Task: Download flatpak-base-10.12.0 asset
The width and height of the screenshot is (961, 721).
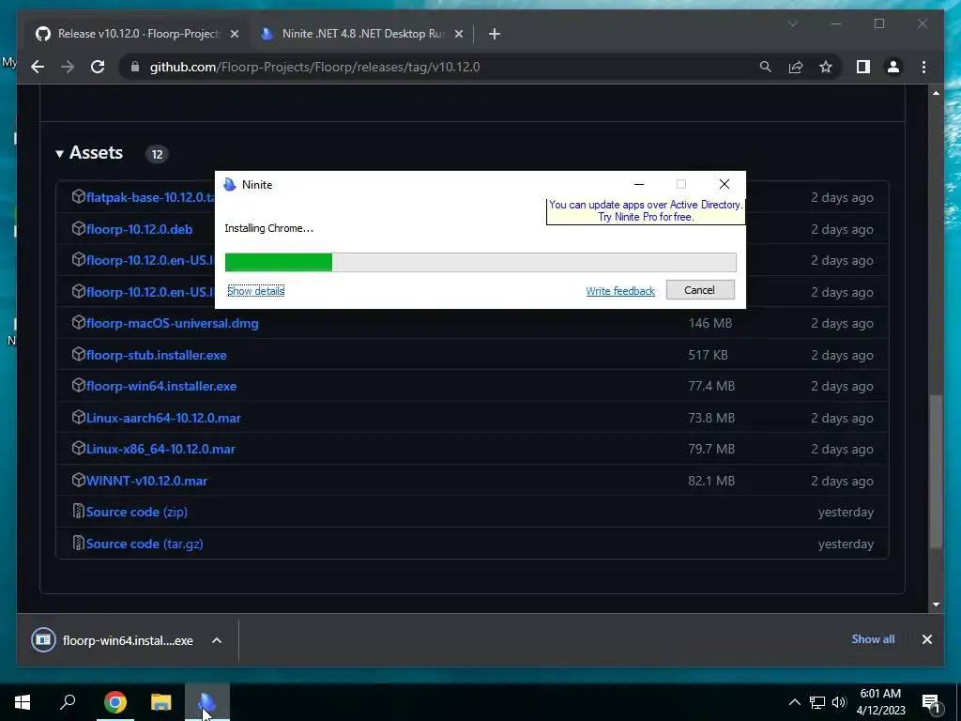Action: 150,197
